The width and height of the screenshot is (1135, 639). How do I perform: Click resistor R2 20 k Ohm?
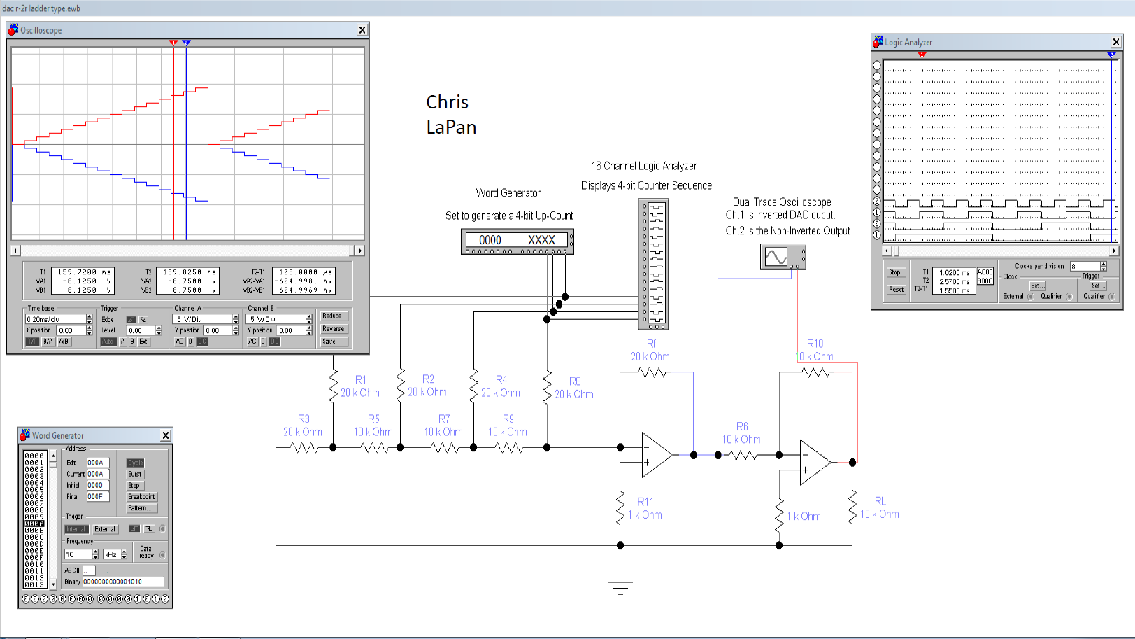(x=401, y=385)
